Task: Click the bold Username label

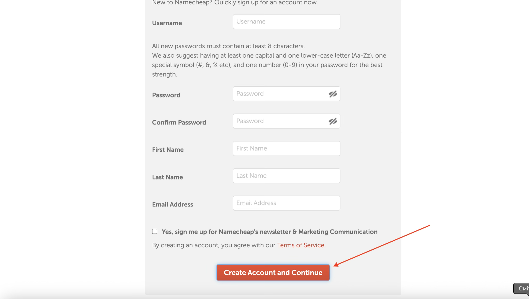Action: (x=167, y=23)
